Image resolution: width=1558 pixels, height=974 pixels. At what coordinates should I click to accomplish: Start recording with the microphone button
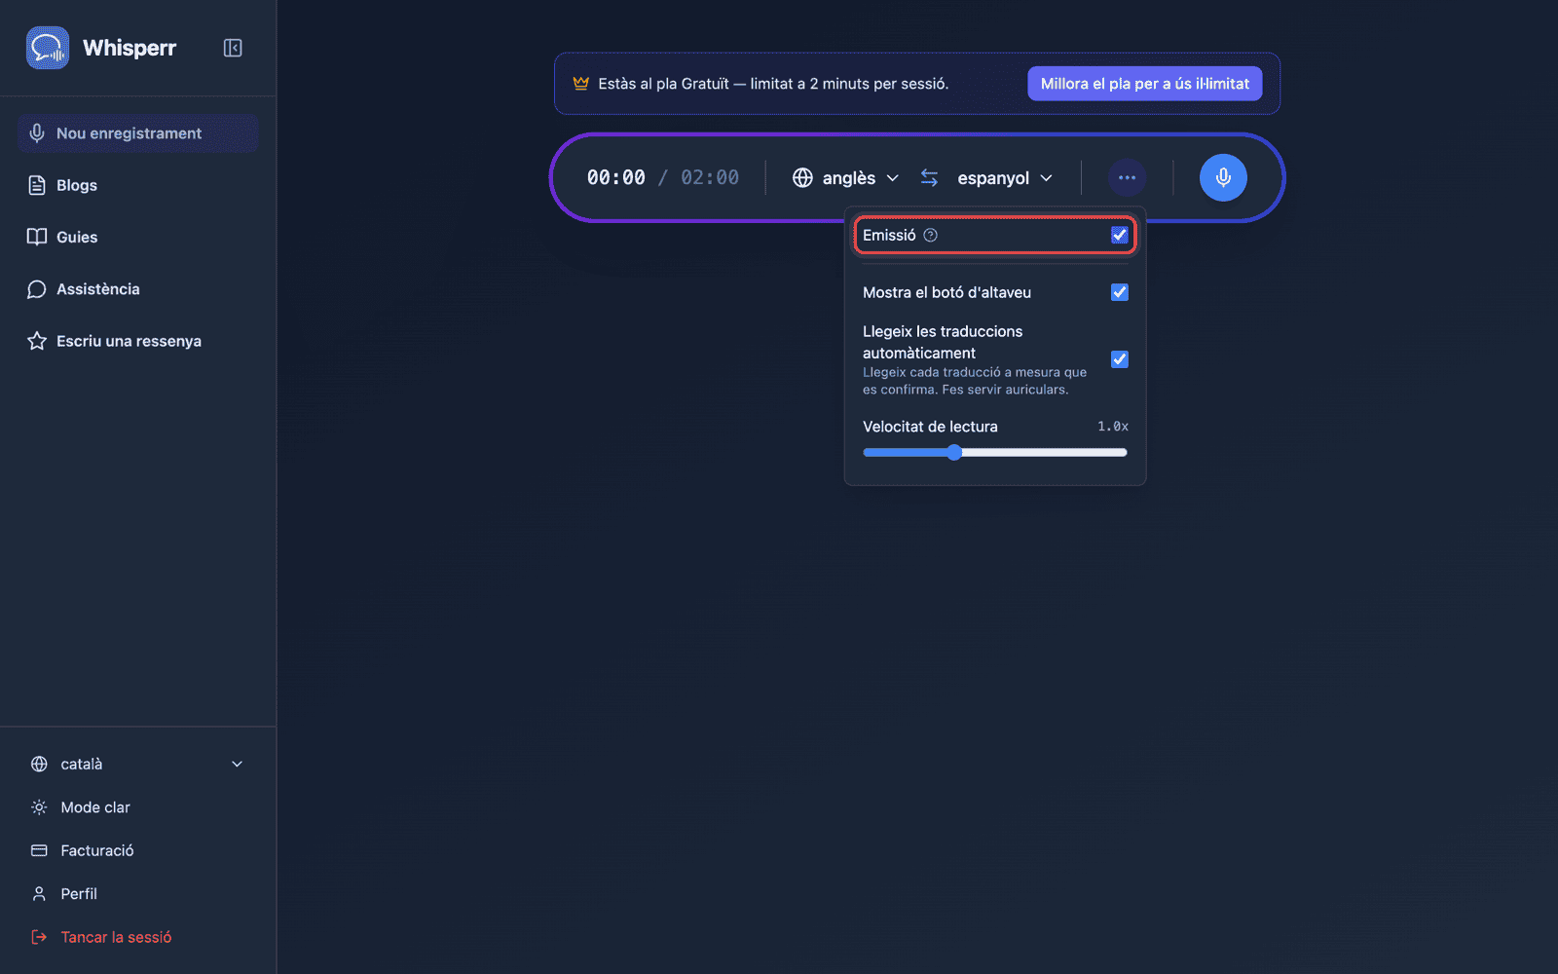click(1223, 177)
